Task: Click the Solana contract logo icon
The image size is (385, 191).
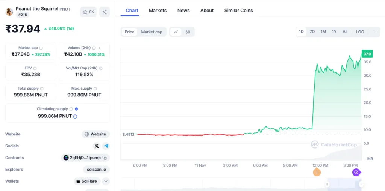Action: 66,158
